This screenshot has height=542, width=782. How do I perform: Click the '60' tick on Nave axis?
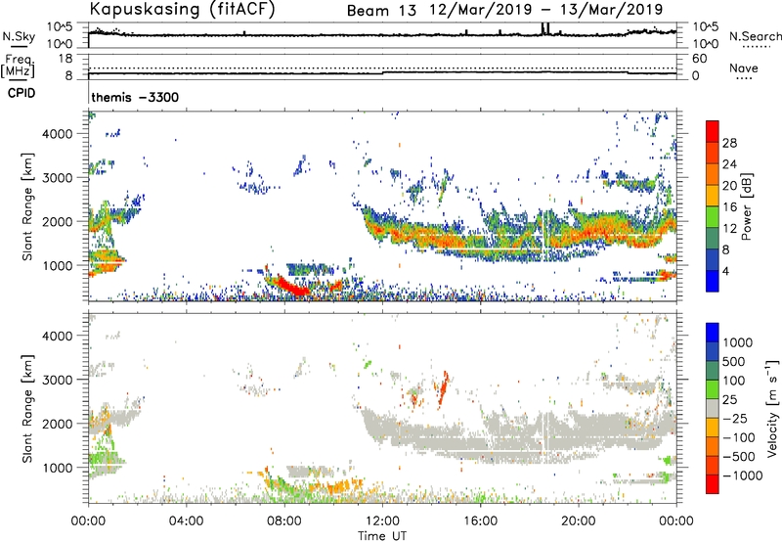699,59
